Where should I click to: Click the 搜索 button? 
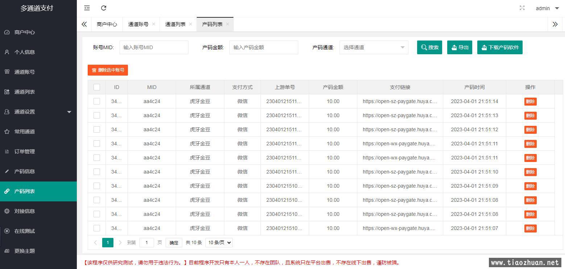pos(429,47)
